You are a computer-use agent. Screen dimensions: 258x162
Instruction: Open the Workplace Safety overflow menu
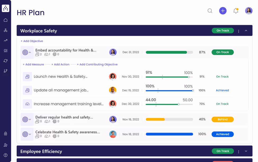click(238, 30)
